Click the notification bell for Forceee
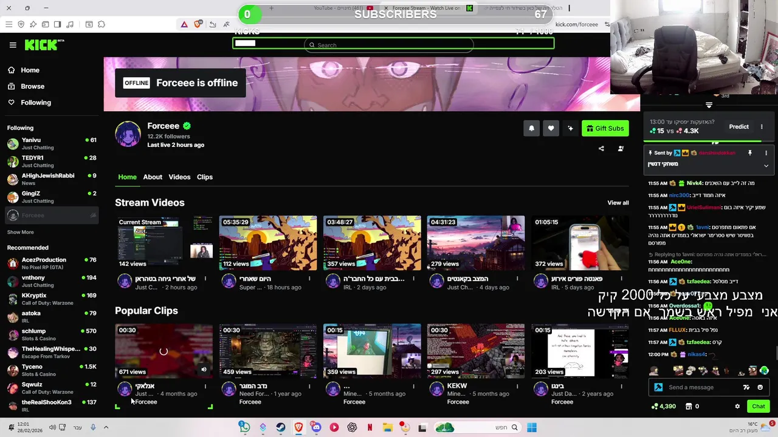The width and height of the screenshot is (778, 437). coord(531,128)
